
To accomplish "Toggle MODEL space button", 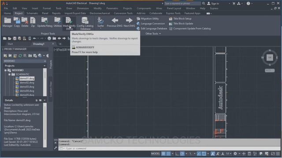I will (156, 154).
